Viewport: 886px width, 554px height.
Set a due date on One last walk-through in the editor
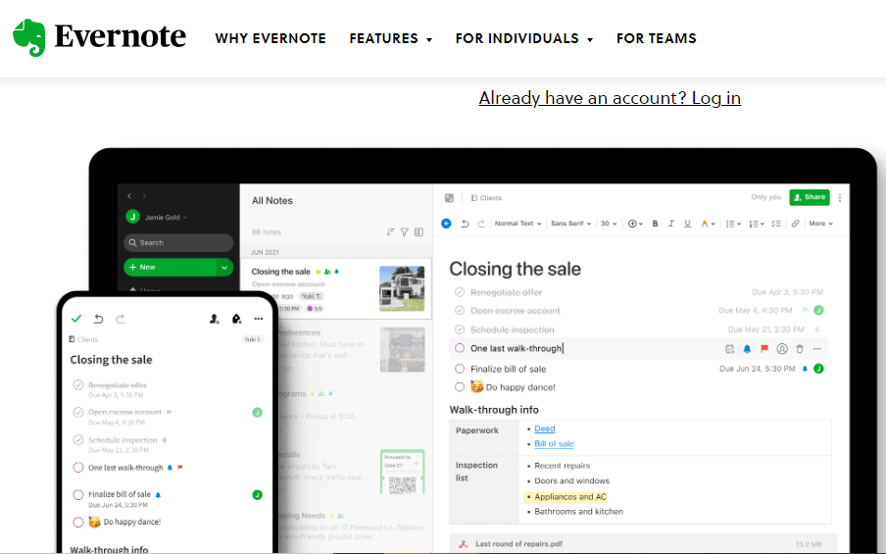point(729,349)
